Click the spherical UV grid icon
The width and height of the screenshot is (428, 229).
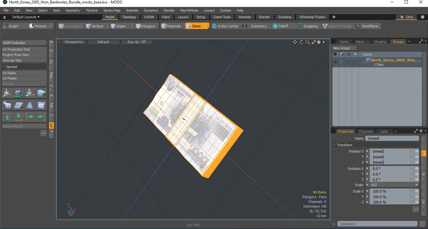(41, 105)
